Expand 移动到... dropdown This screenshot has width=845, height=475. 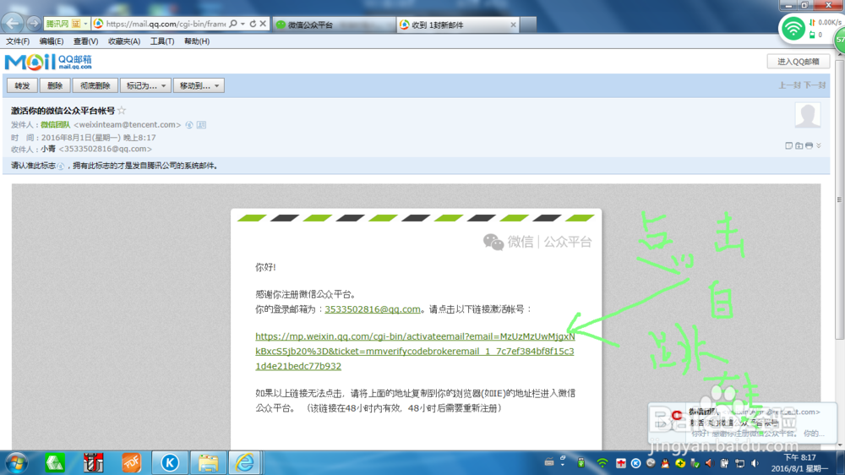tap(199, 85)
